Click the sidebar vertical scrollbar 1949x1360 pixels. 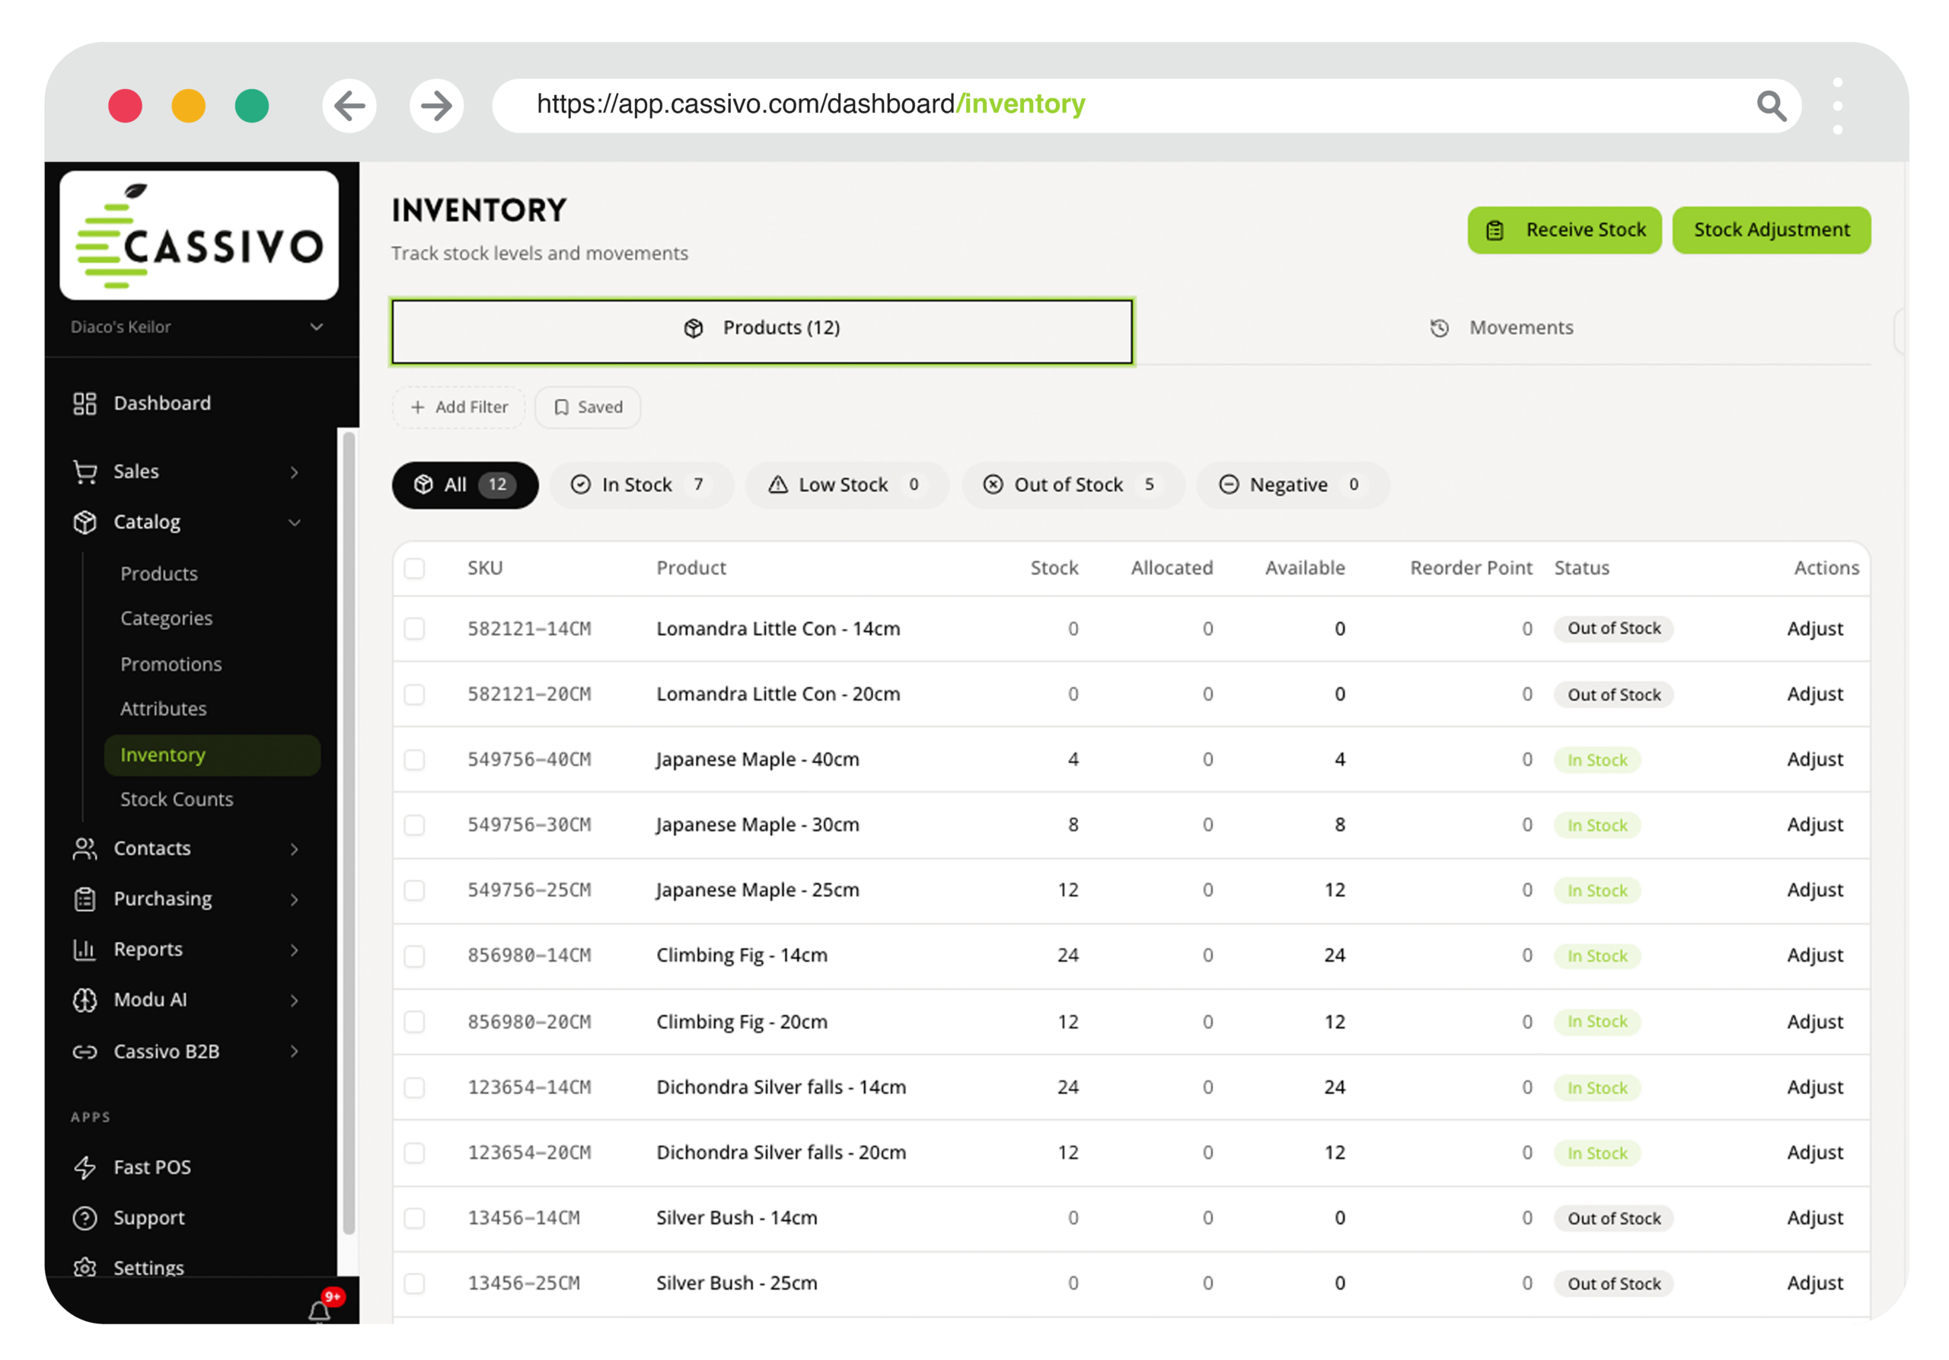pyautogui.click(x=348, y=832)
